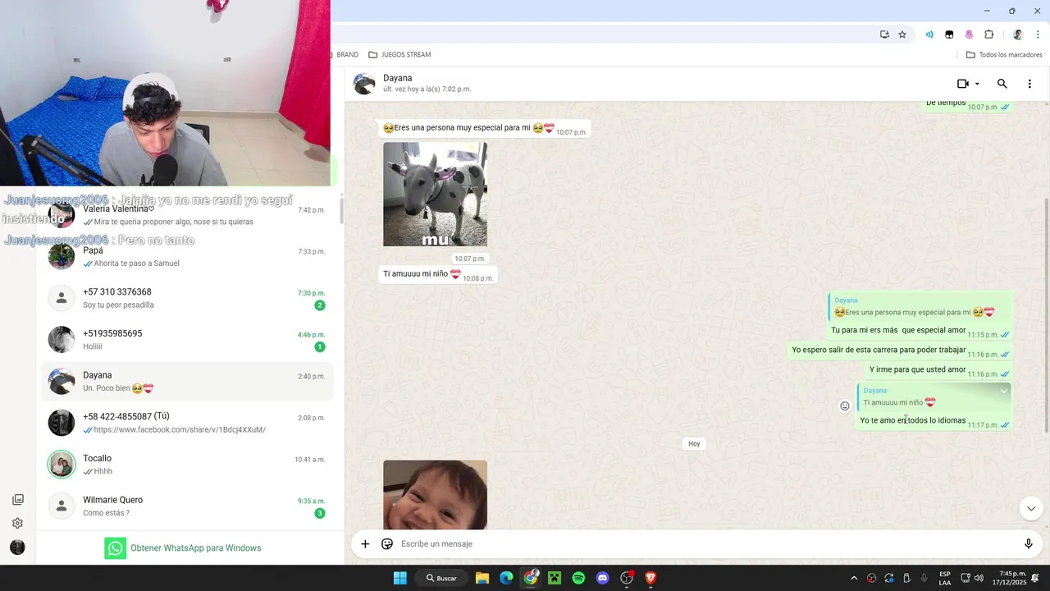
Task: Click quoted reply 'Ti amuuuu mi niño'
Action: (934, 397)
